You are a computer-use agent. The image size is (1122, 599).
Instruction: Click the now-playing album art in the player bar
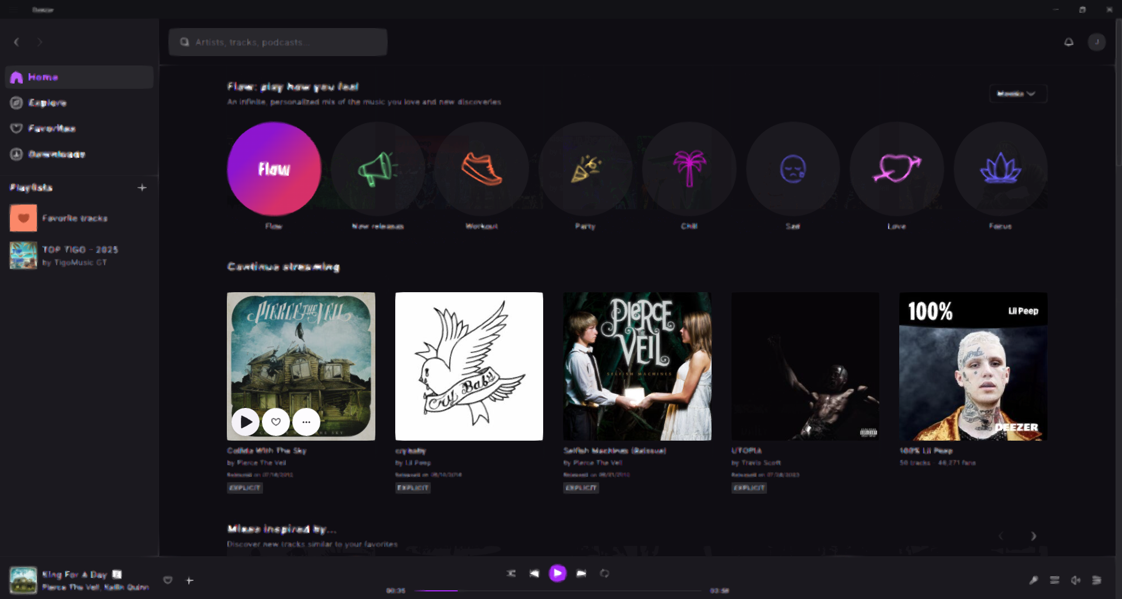[23, 580]
